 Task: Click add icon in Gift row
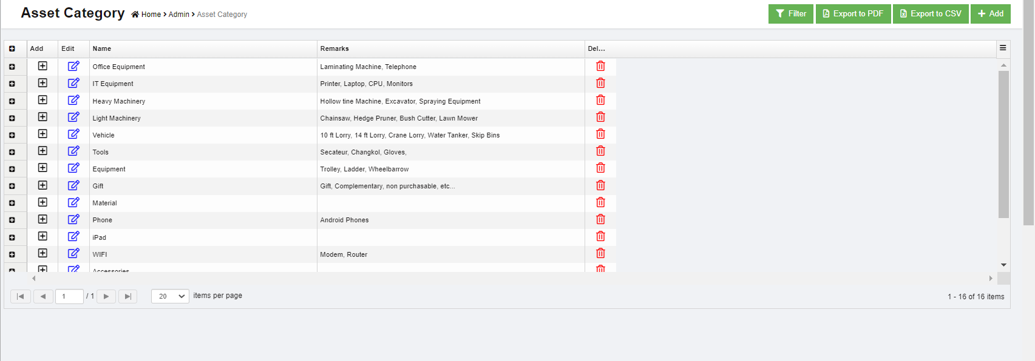42,185
